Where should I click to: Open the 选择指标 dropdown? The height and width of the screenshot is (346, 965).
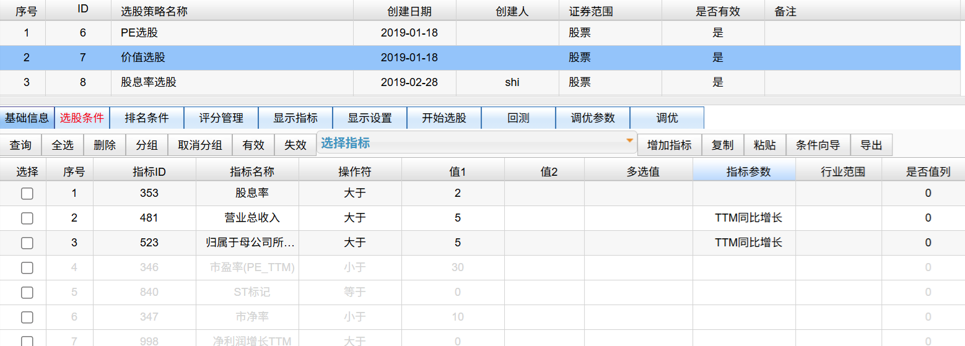476,143
